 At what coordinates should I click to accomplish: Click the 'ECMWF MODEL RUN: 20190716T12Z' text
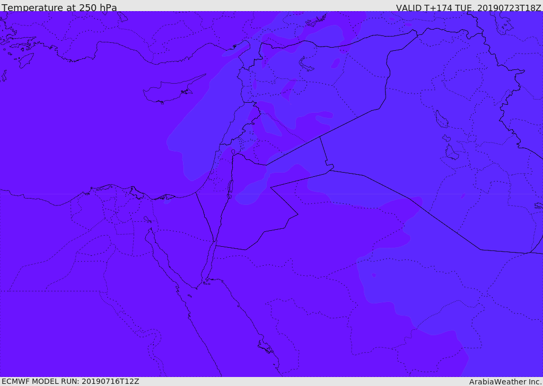coord(71,381)
